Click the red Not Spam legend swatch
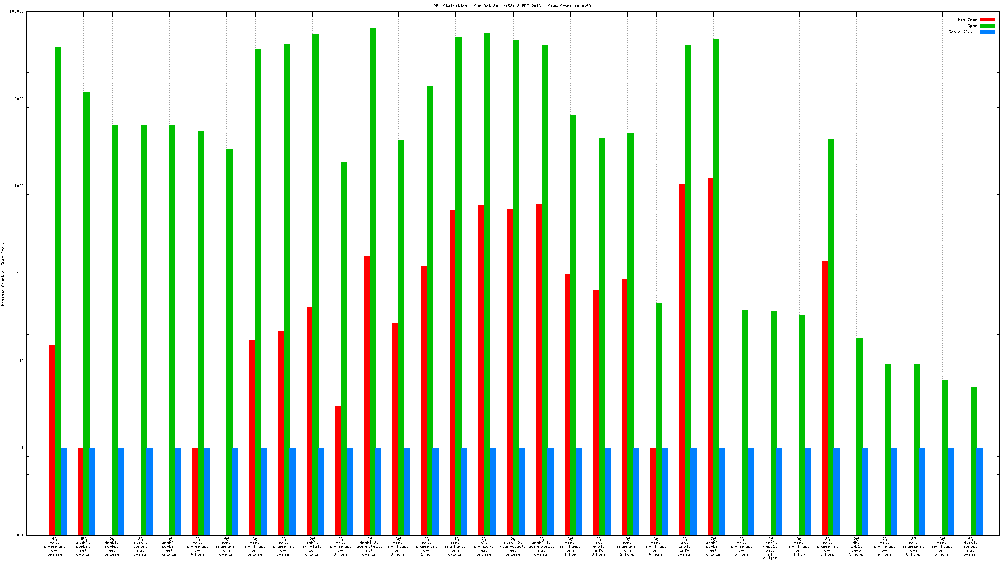 987,20
